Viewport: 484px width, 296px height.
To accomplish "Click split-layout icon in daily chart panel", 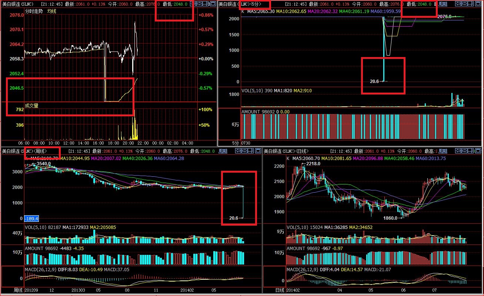I will pyautogui.click(x=470, y=151).
